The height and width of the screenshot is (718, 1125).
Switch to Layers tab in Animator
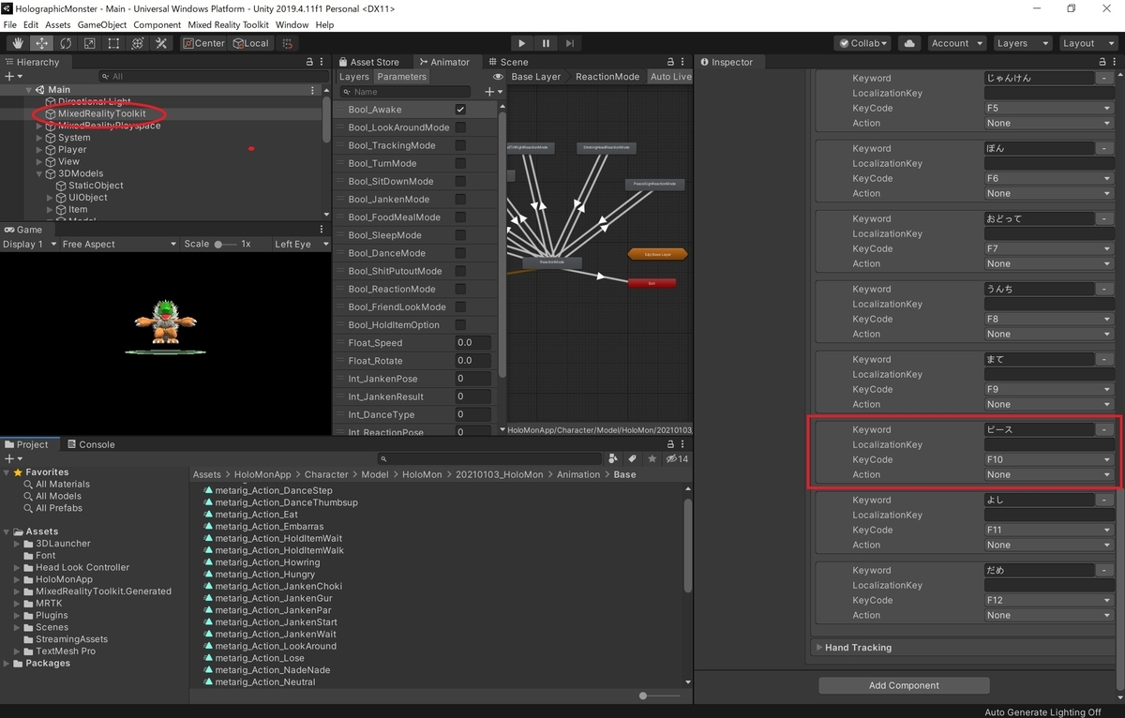pos(354,77)
